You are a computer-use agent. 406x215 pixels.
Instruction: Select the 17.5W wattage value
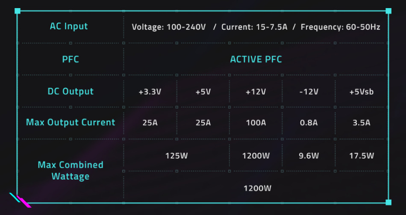pyautogui.click(x=362, y=155)
